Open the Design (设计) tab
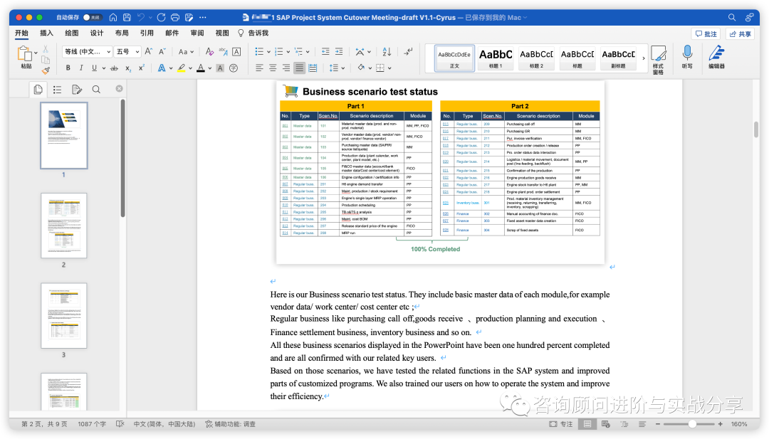Image resolution: width=769 pixels, height=439 pixels. 97,33
